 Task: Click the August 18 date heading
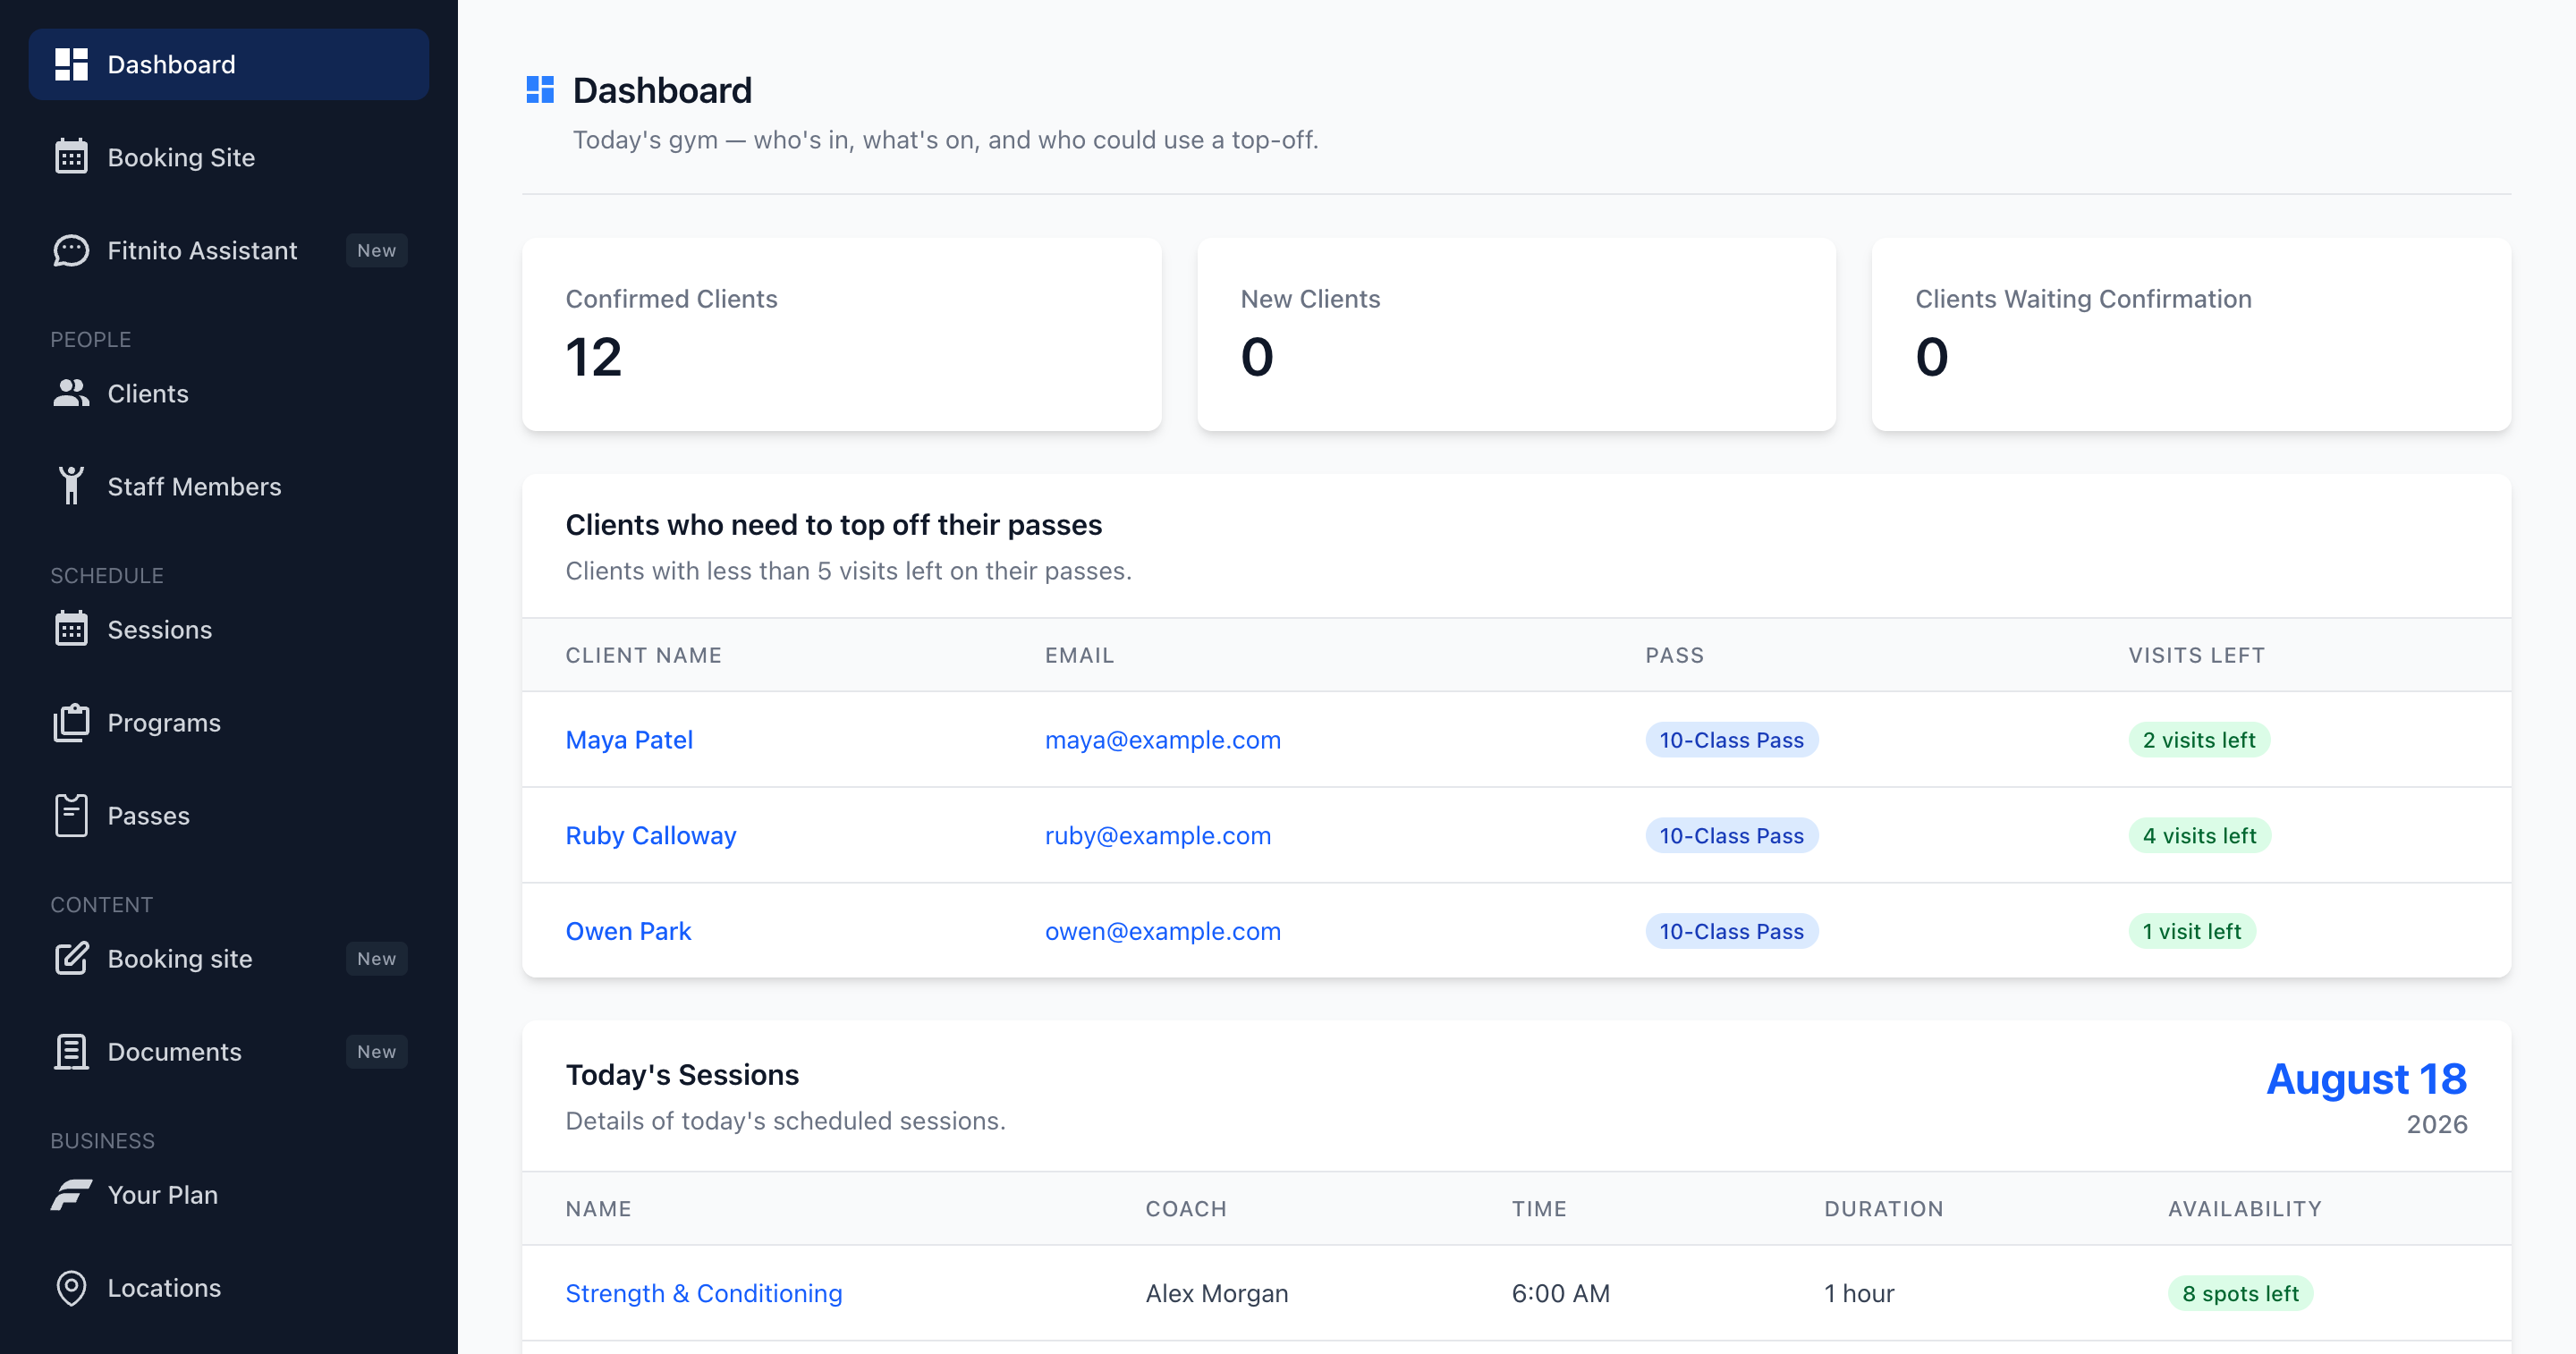pos(2366,1078)
